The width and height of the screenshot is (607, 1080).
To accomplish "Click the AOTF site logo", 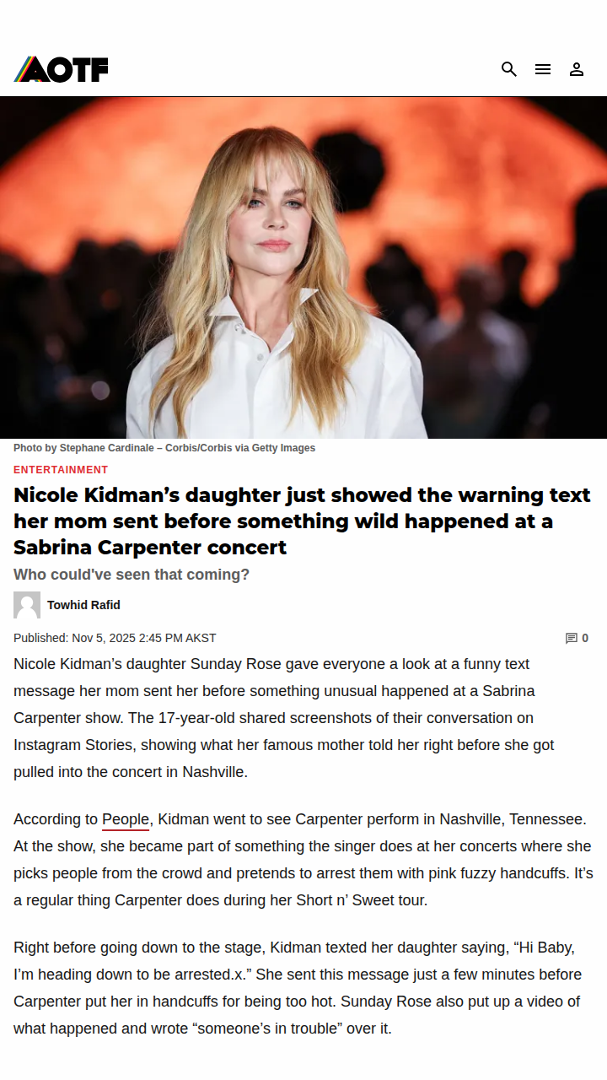I will 61,69.
